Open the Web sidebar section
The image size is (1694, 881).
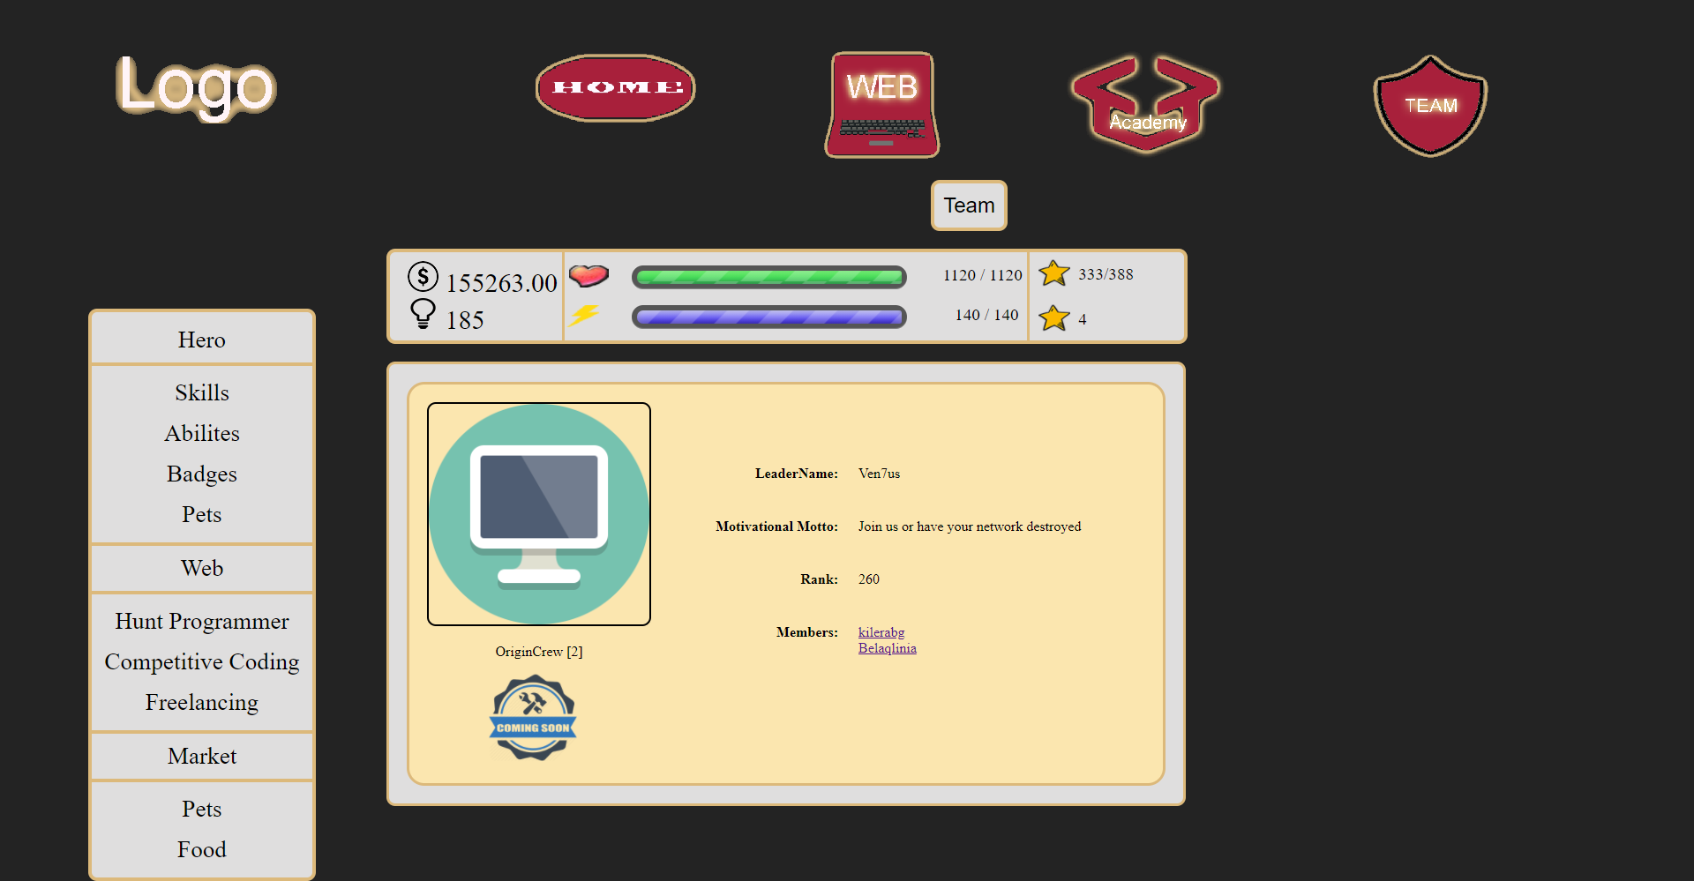click(x=202, y=568)
